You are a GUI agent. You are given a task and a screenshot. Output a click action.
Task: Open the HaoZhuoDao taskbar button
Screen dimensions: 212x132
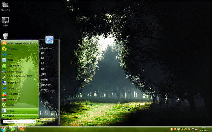22,129
